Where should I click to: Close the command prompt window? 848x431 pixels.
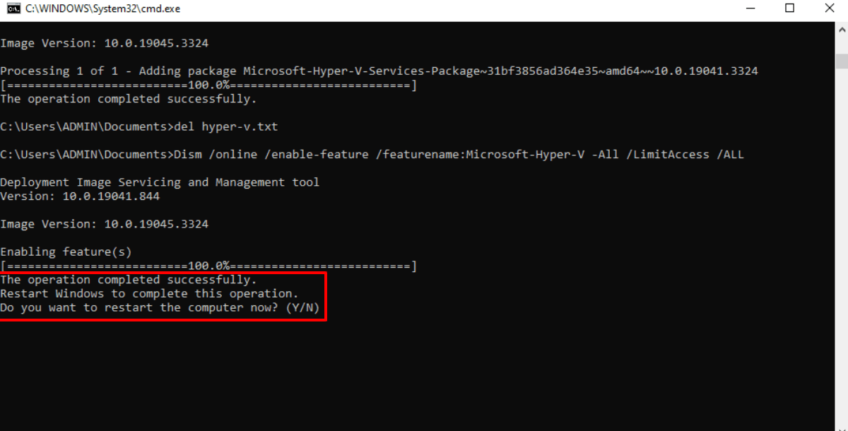coord(828,9)
